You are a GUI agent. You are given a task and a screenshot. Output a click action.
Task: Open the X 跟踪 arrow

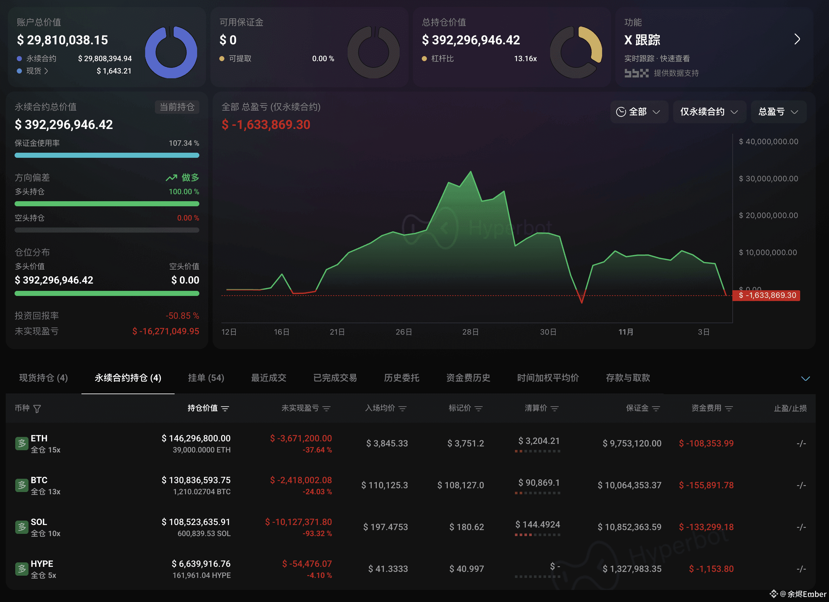797,39
